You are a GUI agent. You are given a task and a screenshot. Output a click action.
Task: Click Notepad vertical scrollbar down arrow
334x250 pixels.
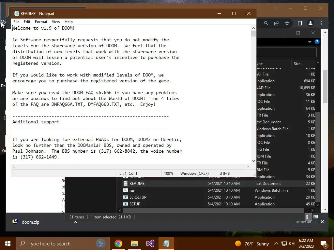click(x=253, y=161)
